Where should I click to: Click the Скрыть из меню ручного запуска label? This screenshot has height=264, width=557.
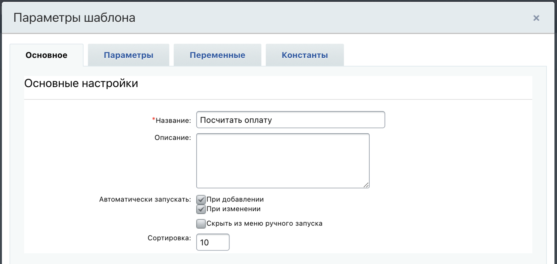click(264, 224)
